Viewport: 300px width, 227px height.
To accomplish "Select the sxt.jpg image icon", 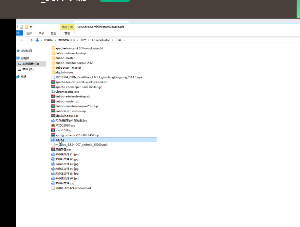I will tap(53, 140).
